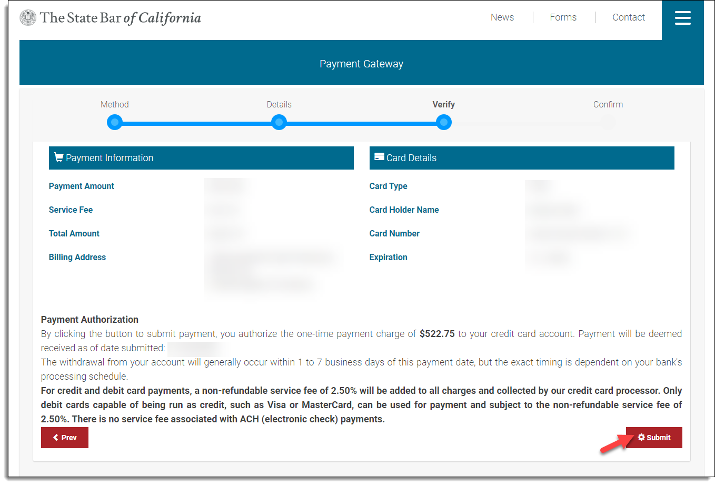The width and height of the screenshot is (715, 485).
Task: Open the hamburger menu icon
Action: [682, 18]
